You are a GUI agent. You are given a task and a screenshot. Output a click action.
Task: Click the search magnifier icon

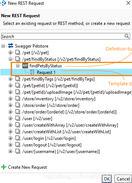point(127,36)
